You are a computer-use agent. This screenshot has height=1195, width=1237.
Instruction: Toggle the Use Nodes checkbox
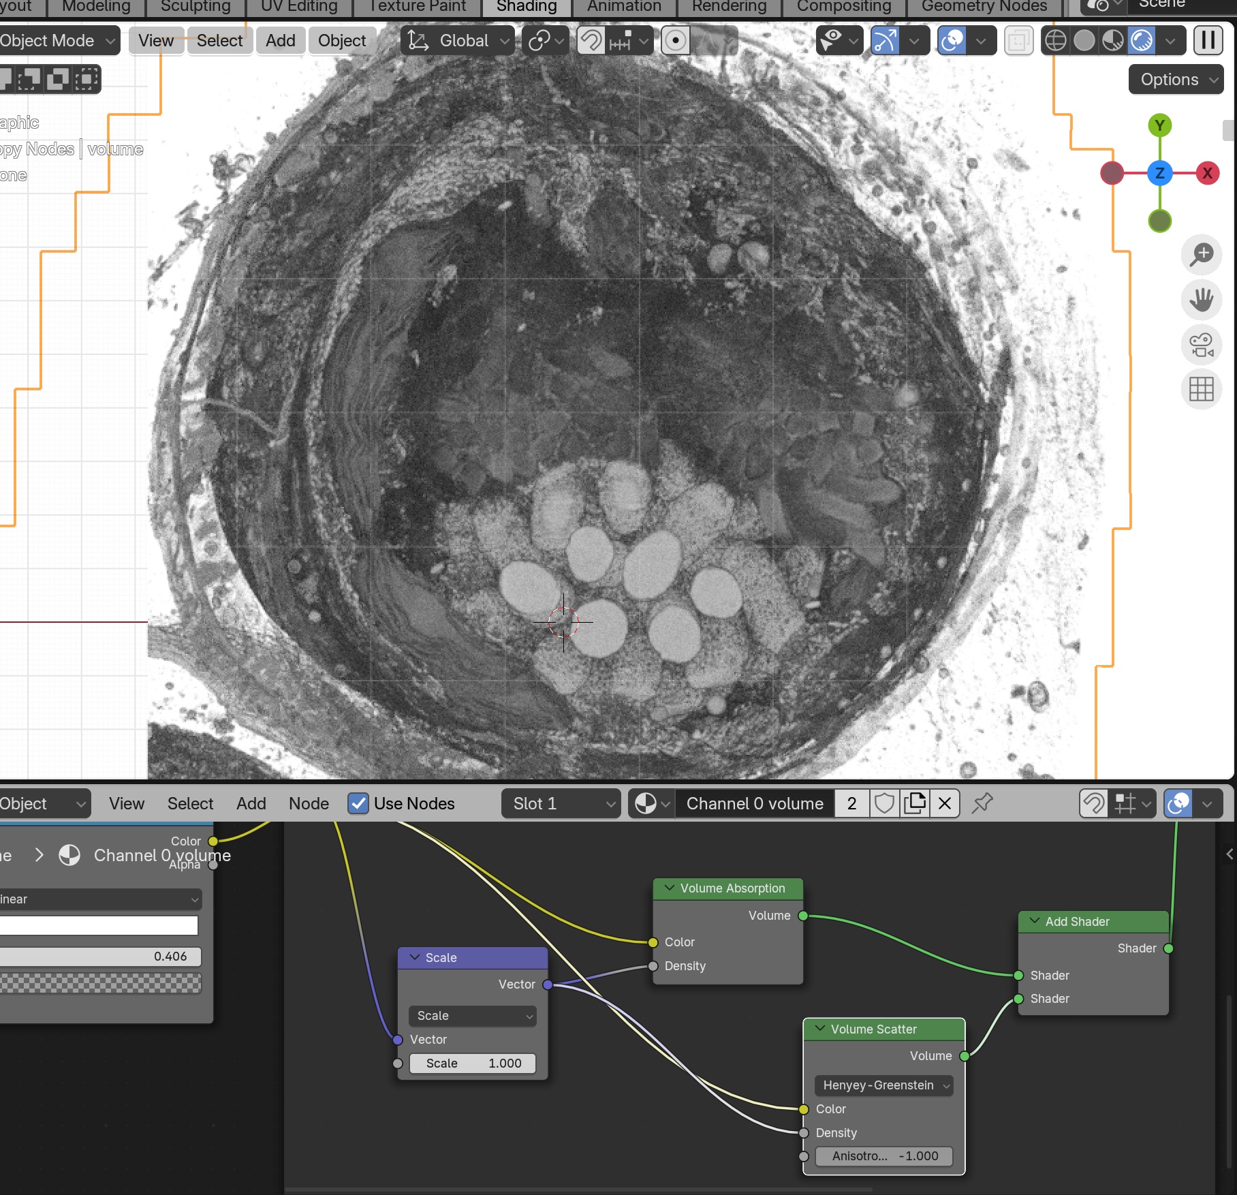point(358,804)
